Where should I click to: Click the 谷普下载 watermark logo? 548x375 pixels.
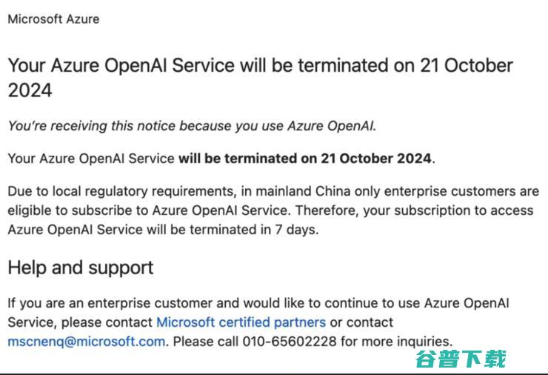pyautogui.click(x=460, y=359)
